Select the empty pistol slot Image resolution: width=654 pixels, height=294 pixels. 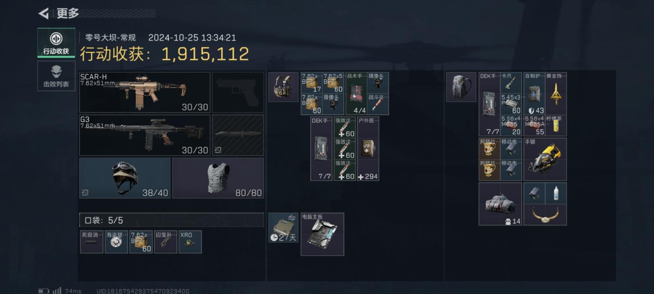238,92
